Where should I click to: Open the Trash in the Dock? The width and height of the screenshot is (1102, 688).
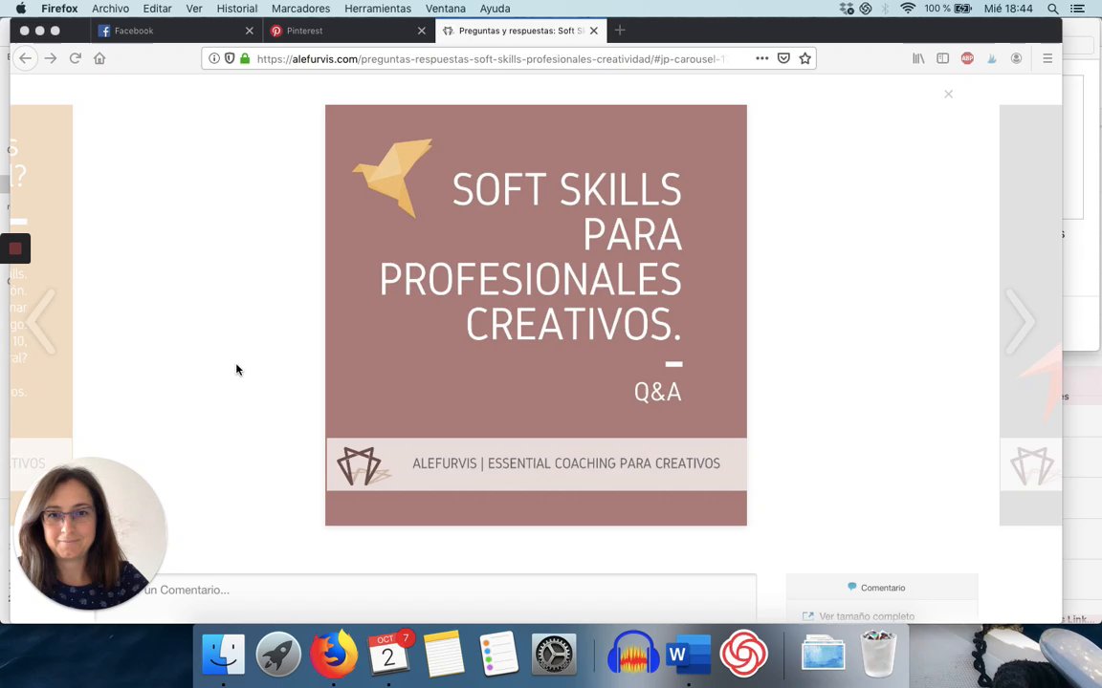(878, 654)
